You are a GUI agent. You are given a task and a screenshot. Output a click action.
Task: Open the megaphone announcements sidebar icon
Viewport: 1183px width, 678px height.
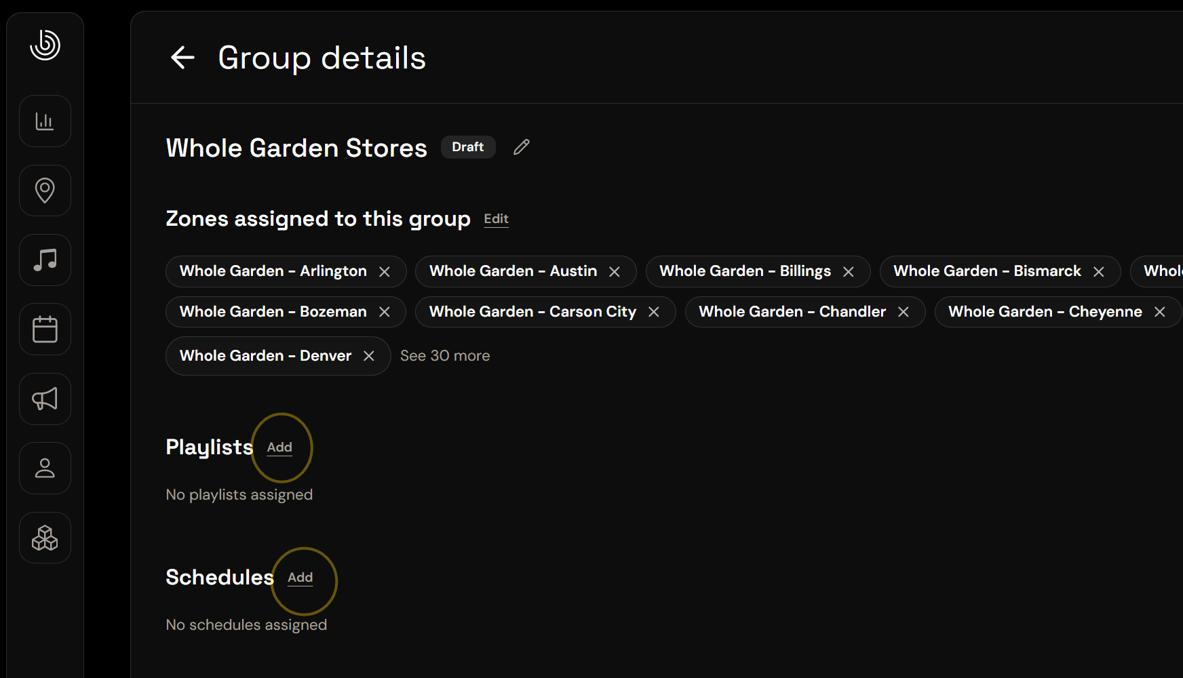(45, 399)
